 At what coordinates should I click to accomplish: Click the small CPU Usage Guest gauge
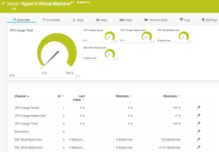tap(110, 36)
